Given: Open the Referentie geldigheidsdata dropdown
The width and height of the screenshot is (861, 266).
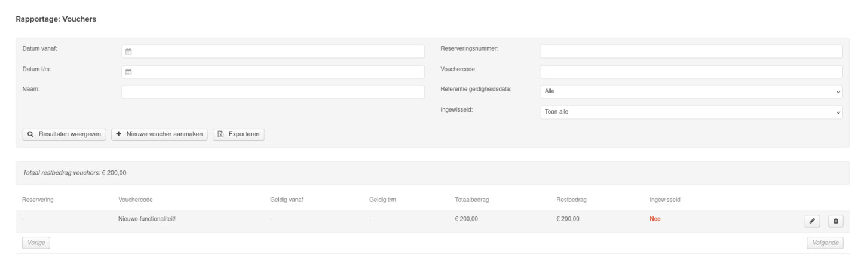Looking at the screenshot, I should pyautogui.click(x=691, y=91).
